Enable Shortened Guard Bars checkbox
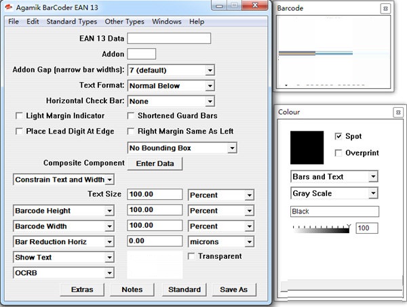407x307 pixels. click(131, 116)
